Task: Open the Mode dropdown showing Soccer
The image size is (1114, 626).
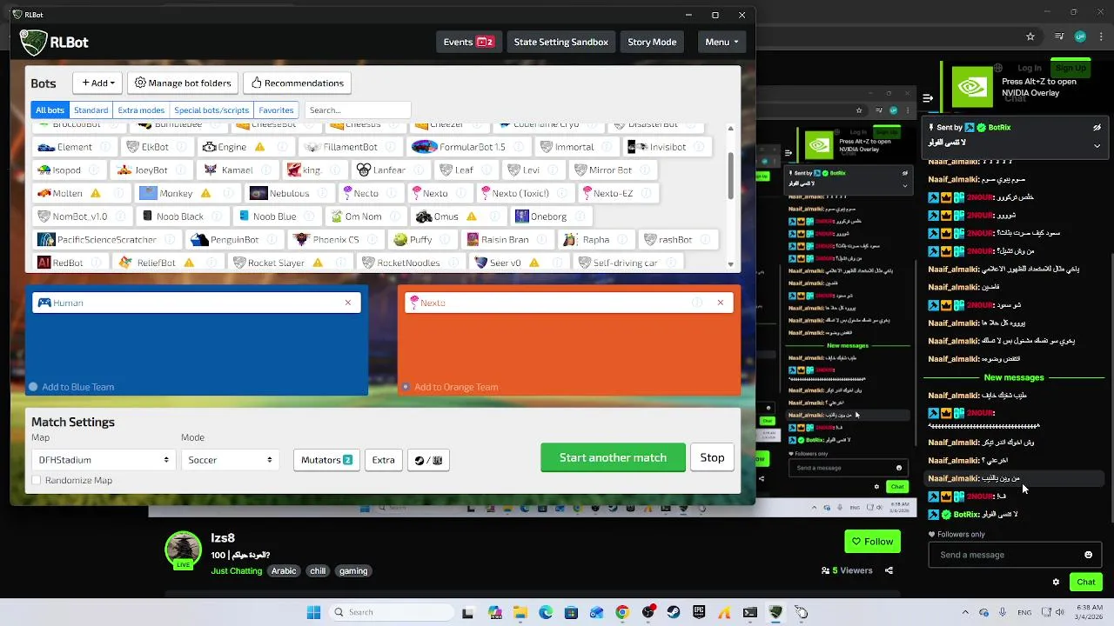Action: pyautogui.click(x=229, y=460)
